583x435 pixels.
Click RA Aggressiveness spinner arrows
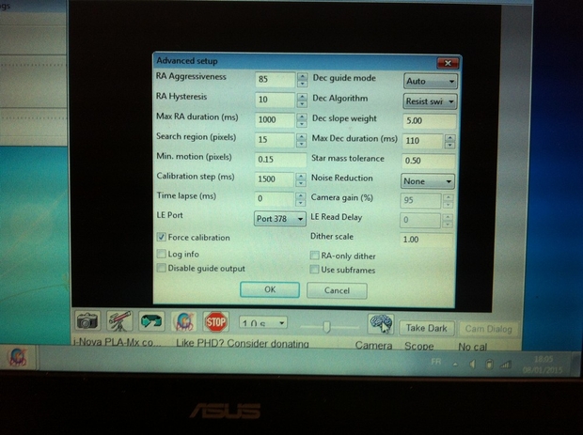tap(302, 80)
